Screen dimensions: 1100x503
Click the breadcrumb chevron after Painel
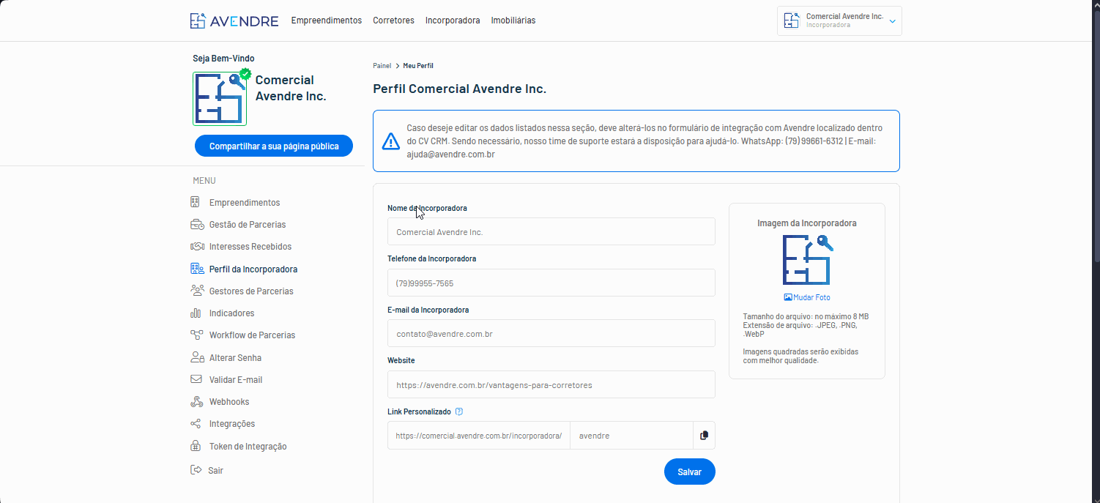coord(398,66)
